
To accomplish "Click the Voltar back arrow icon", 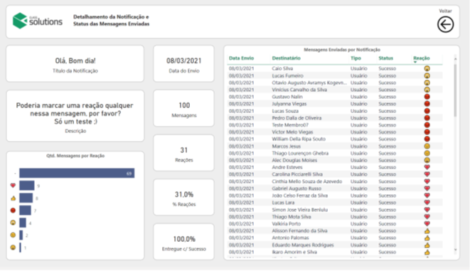I will pyautogui.click(x=445, y=24).
